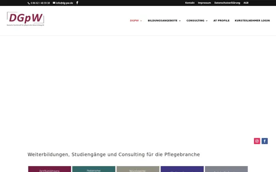Click the info@dg-pw.de email address
Screen dimensions: 276x172
64,3
